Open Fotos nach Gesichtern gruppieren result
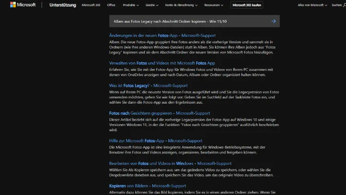 [x=160, y=113]
